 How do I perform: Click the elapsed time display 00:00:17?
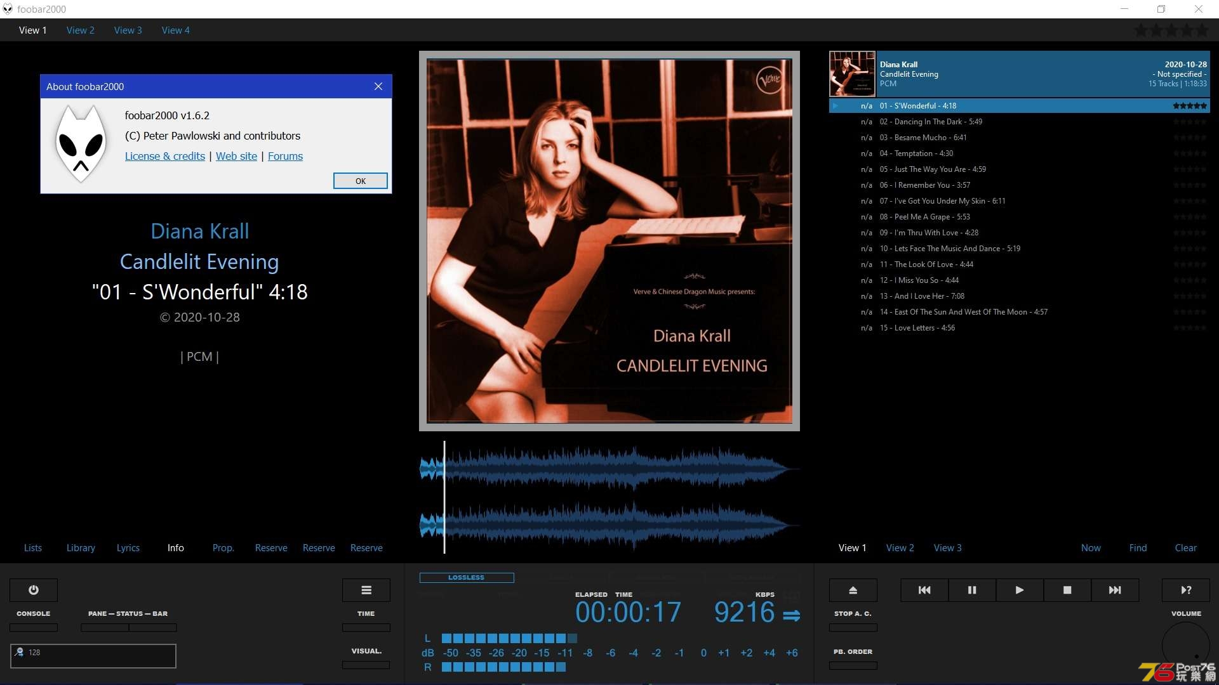(x=629, y=613)
